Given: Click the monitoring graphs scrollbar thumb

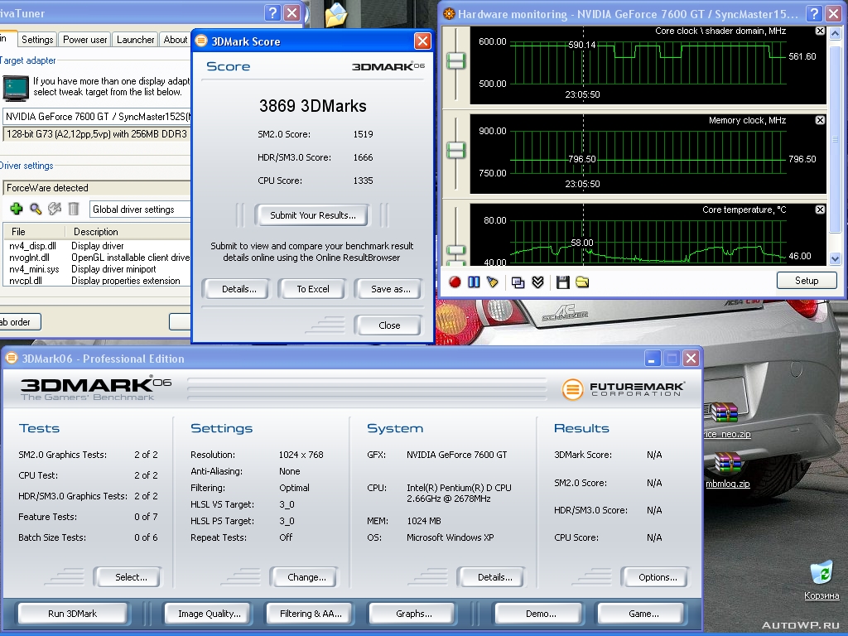Looking at the screenshot, I should (835, 137).
